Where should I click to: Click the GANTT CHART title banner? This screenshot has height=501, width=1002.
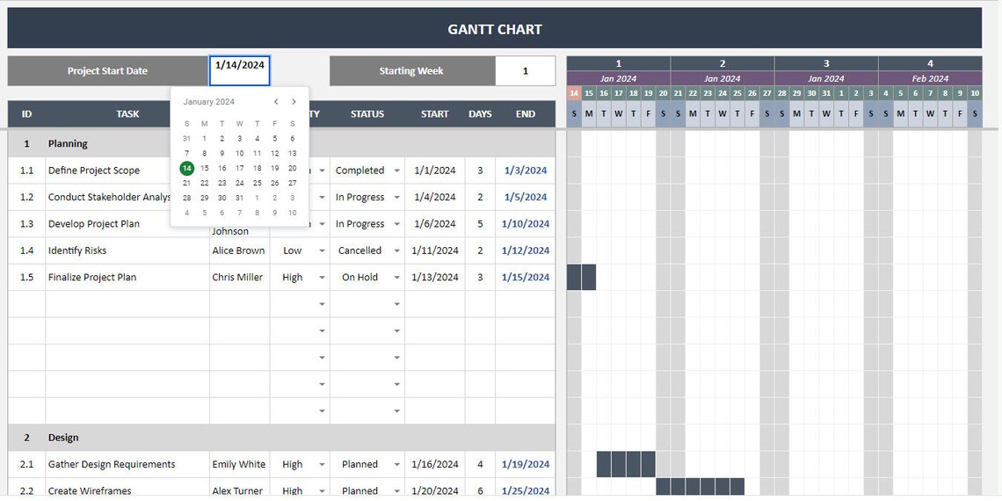495,29
